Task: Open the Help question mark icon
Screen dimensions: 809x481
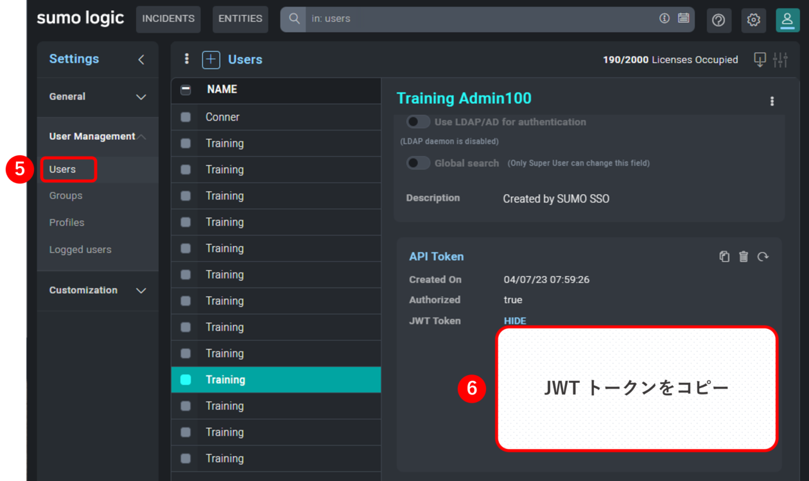Action: 718,20
